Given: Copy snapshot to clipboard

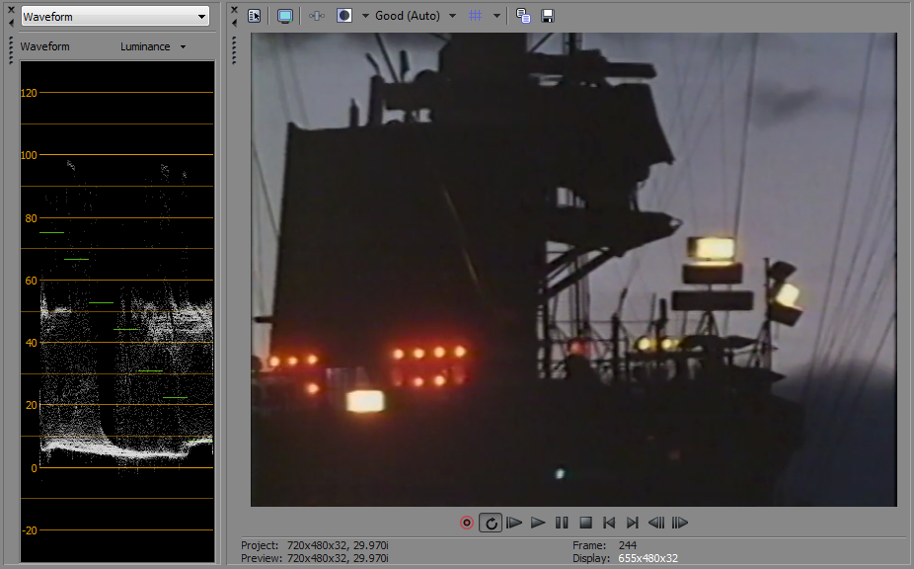Looking at the screenshot, I should tap(524, 16).
